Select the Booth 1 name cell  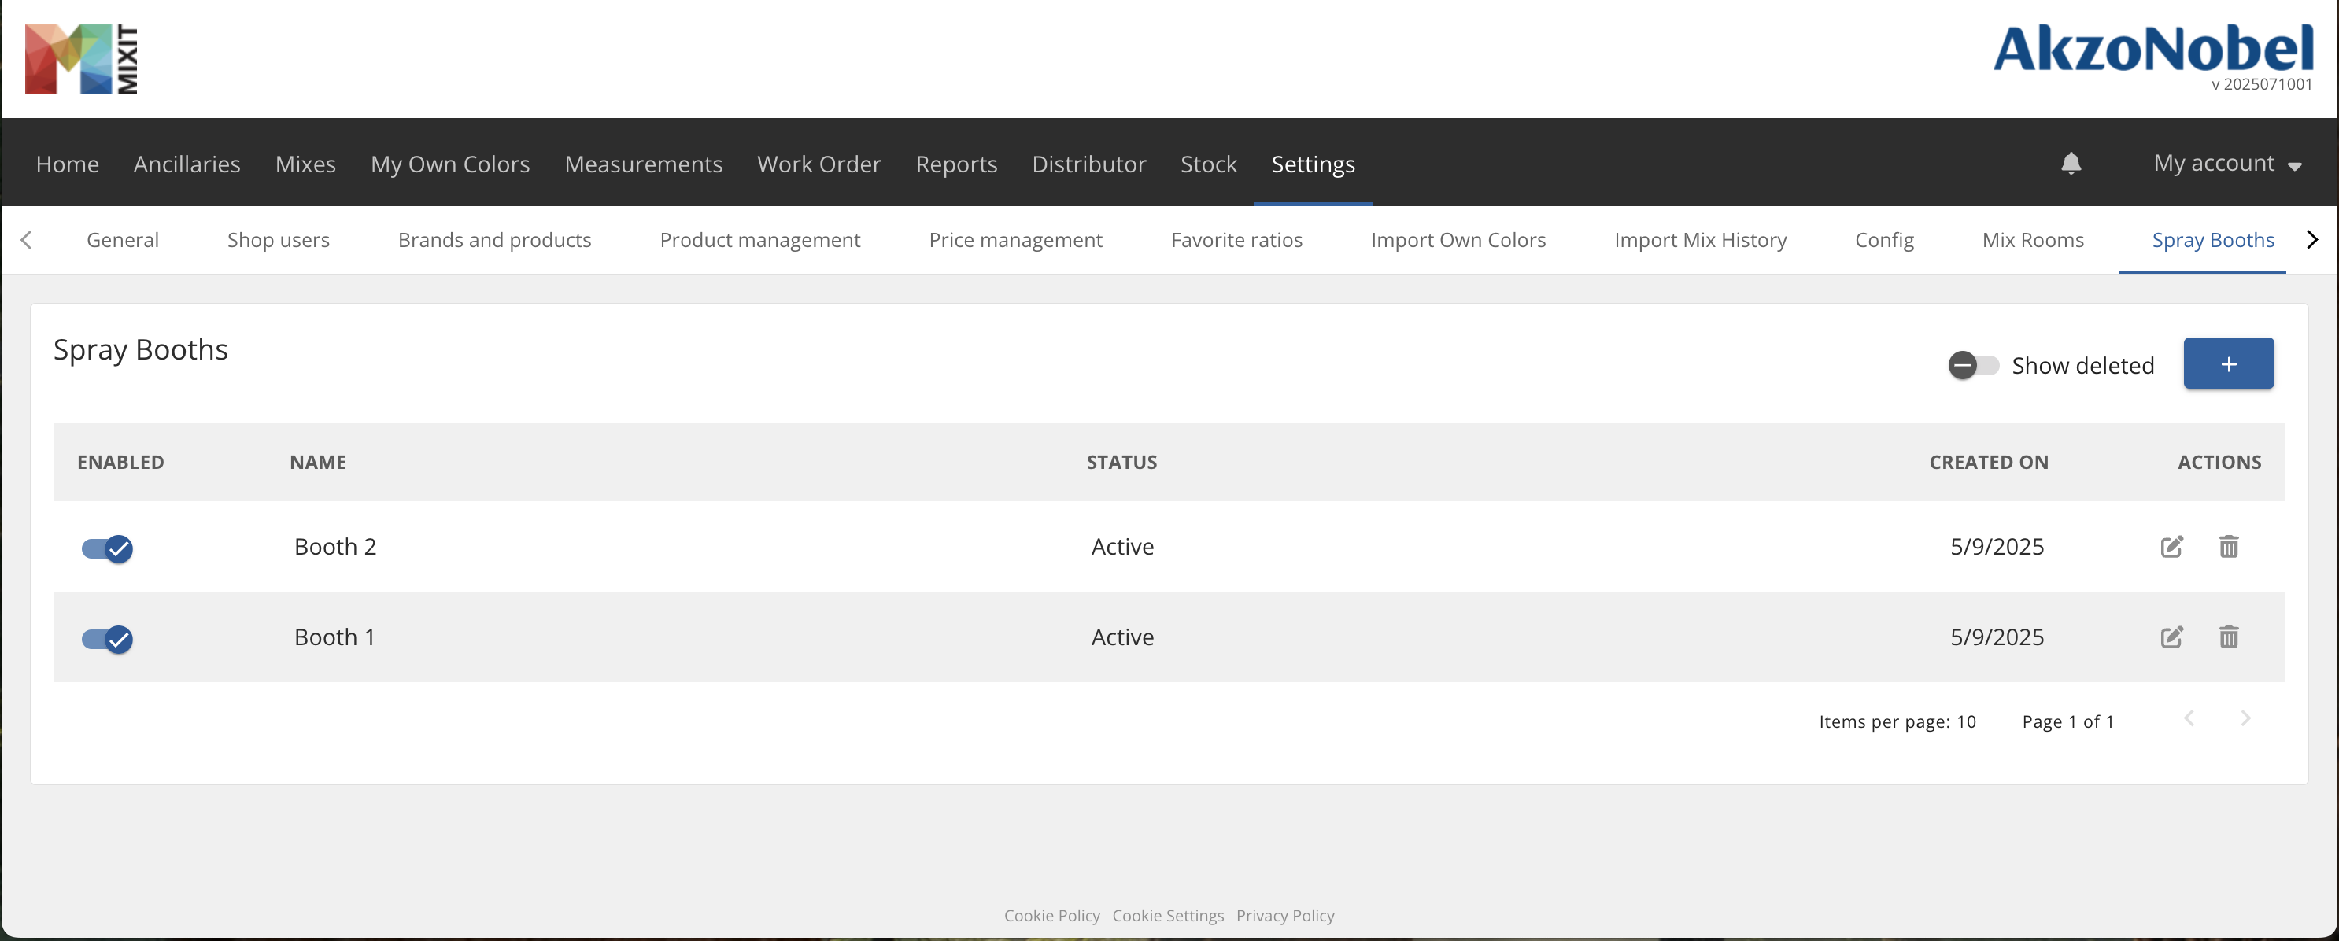pyautogui.click(x=334, y=637)
